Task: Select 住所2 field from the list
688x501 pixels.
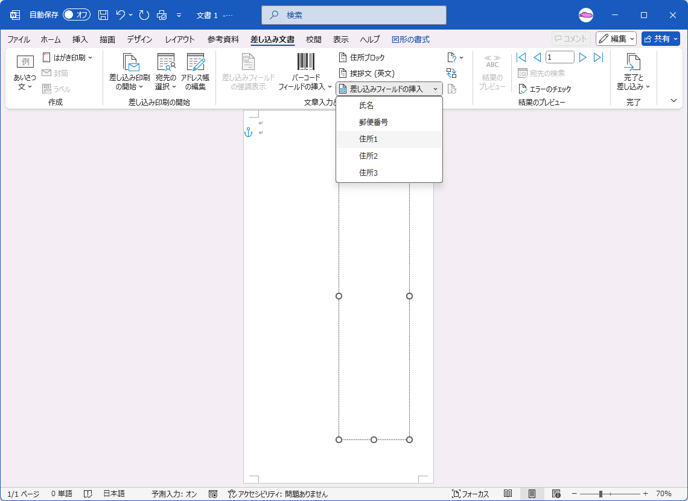Action: pyautogui.click(x=389, y=156)
